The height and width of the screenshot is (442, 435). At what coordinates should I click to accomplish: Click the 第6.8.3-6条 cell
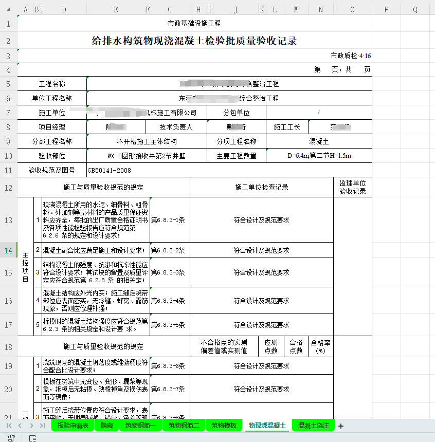pos(170,366)
